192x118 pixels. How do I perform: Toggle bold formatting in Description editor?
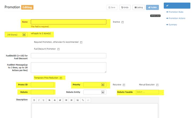34,100
